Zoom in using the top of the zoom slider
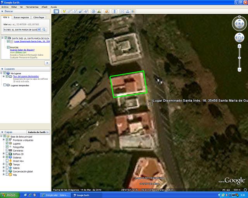Screen dimensions: 248x198 (x=239, y=46)
